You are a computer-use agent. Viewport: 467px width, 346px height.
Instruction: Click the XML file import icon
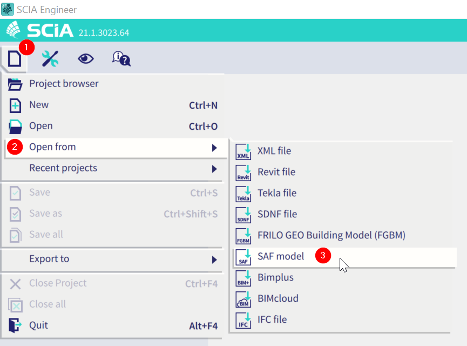pos(244,151)
